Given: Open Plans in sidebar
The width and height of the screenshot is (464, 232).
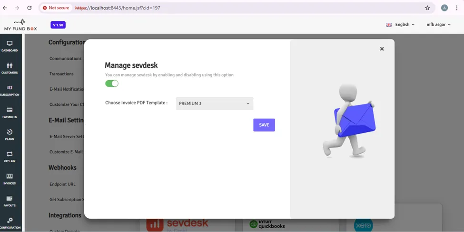Looking at the screenshot, I should pos(10,135).
